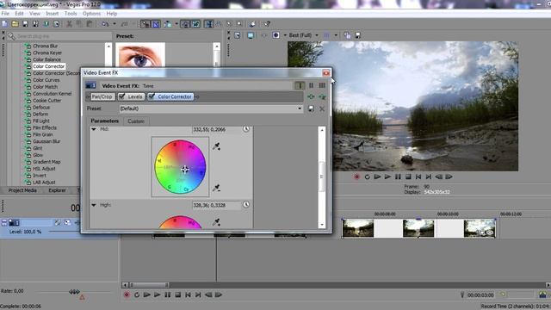Screen dimensions: 551x310
Task: Click Remove Selected Plug-In icon
Action: [x=322, y=96]
